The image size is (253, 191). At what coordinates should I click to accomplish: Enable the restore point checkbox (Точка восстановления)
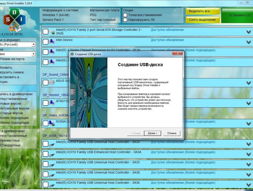125,15
